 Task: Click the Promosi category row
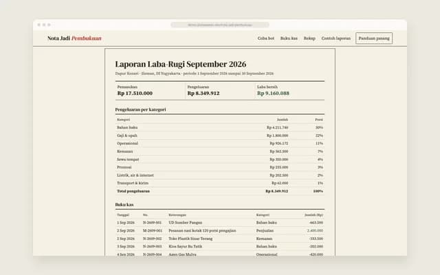tap(220, 167)
